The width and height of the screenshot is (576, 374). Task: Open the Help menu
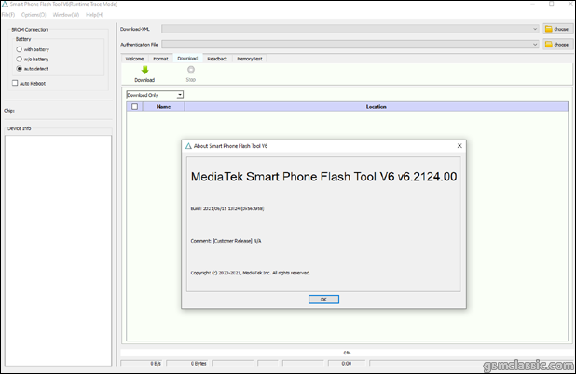94,15
